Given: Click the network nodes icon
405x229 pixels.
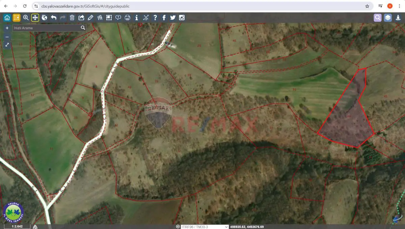Looking at the screenshot, I should tap(146, 18).
